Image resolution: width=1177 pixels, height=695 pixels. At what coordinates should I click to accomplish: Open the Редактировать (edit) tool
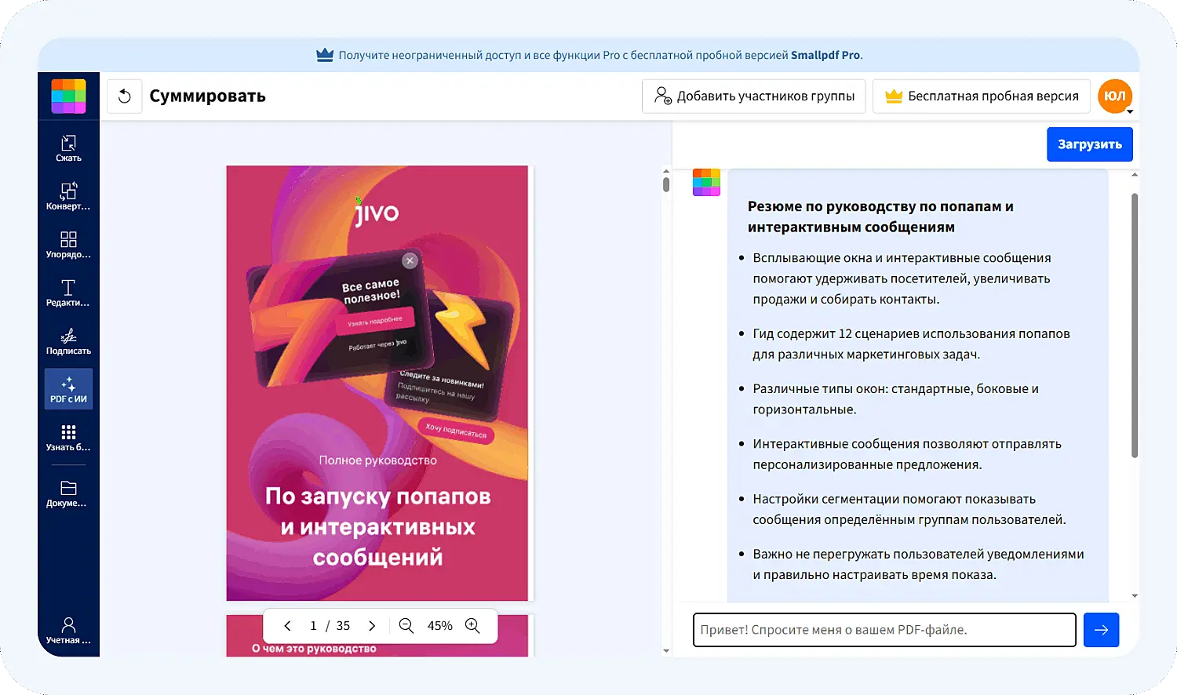pos(68,293)
